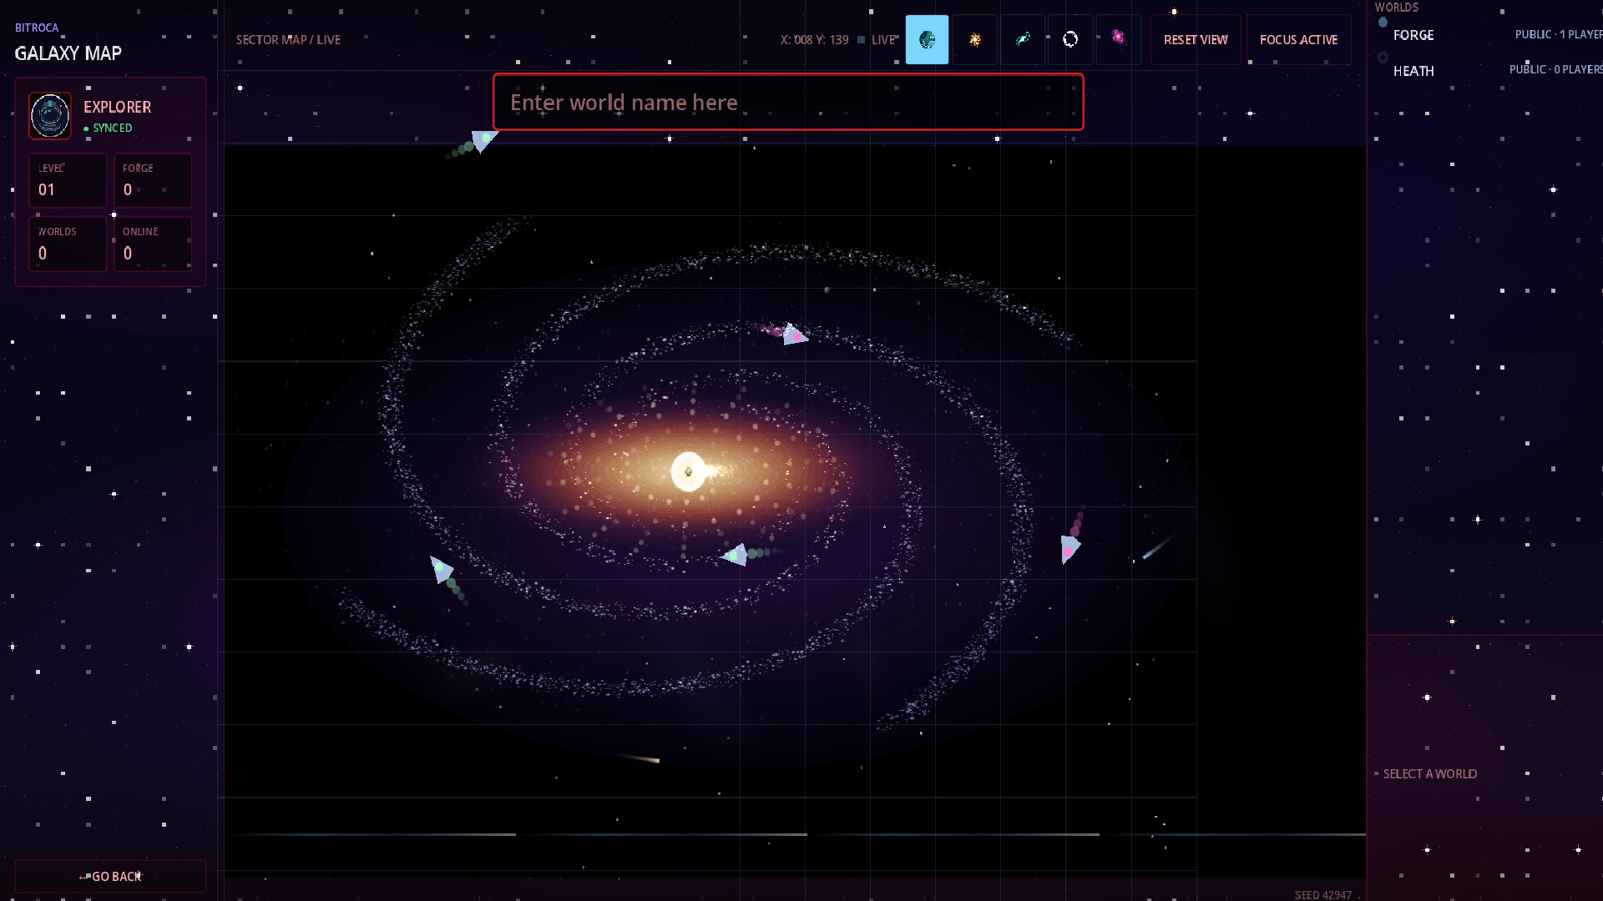Click the Online 0 stat box

pos(153,244)
